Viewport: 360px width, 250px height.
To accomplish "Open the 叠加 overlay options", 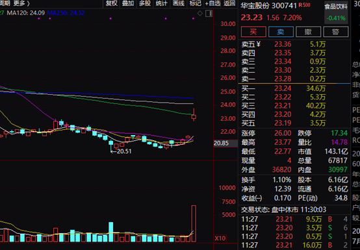I will pos(128,3).
